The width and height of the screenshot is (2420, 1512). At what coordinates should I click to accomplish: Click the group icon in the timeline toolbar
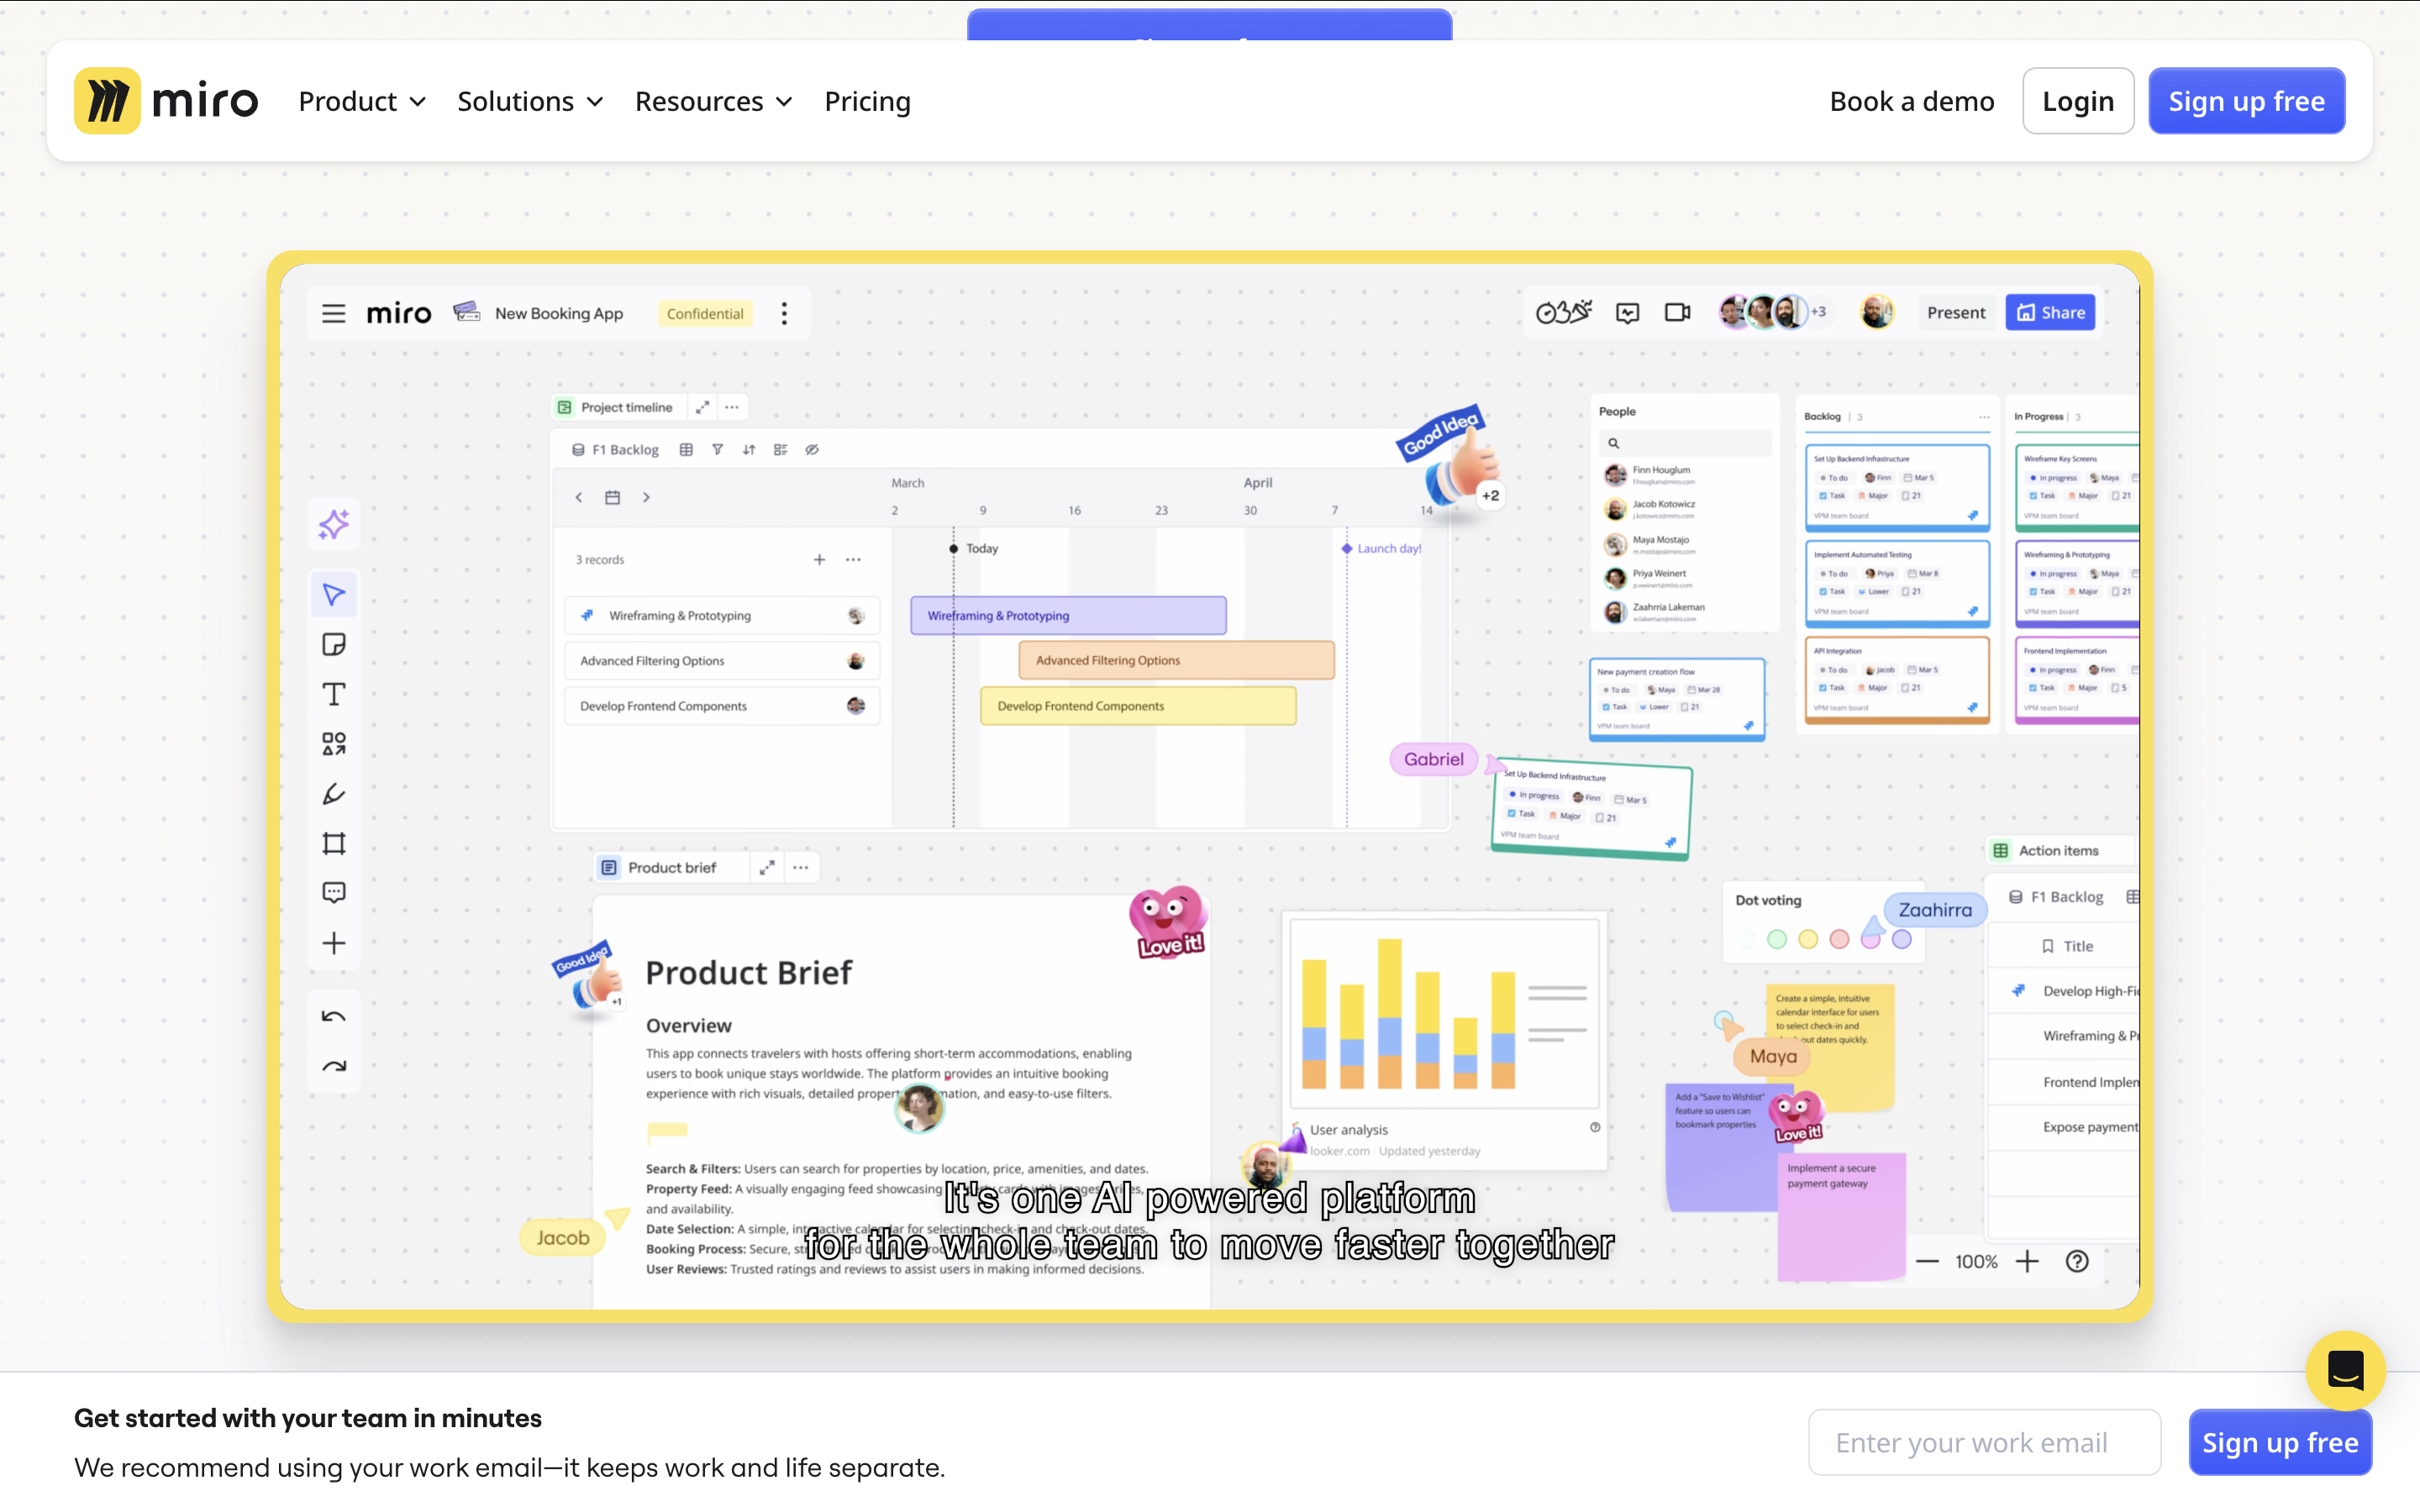point(781,450)
